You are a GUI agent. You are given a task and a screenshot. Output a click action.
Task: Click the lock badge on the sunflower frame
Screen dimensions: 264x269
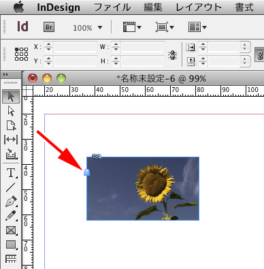pos(87,172)
